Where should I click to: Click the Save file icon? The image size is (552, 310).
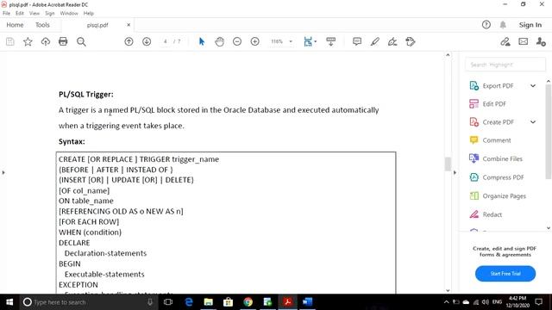(10, 42)
